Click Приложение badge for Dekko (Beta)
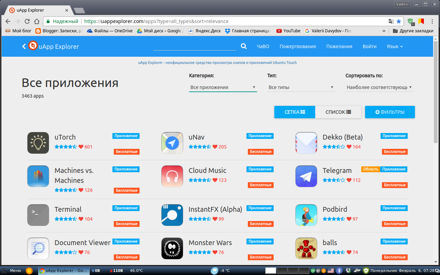The width and height of the screenshot is (440, 275). 394,136
